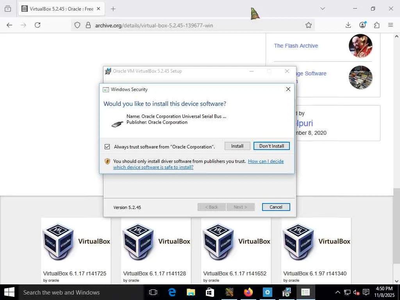Uncheck Always trust software from Oracle Corporation
400x300 pixels.
point(107,147)
